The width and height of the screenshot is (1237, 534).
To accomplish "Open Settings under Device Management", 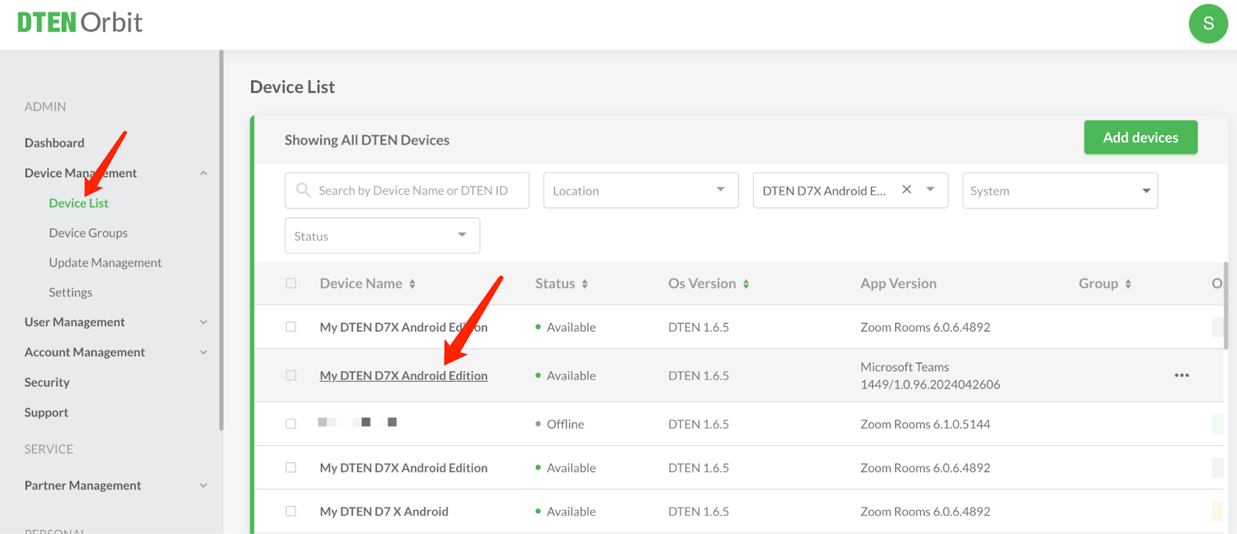I will click(70, 292).
